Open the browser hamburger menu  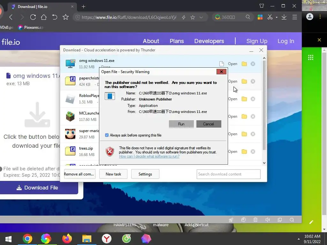click(295, 17)
